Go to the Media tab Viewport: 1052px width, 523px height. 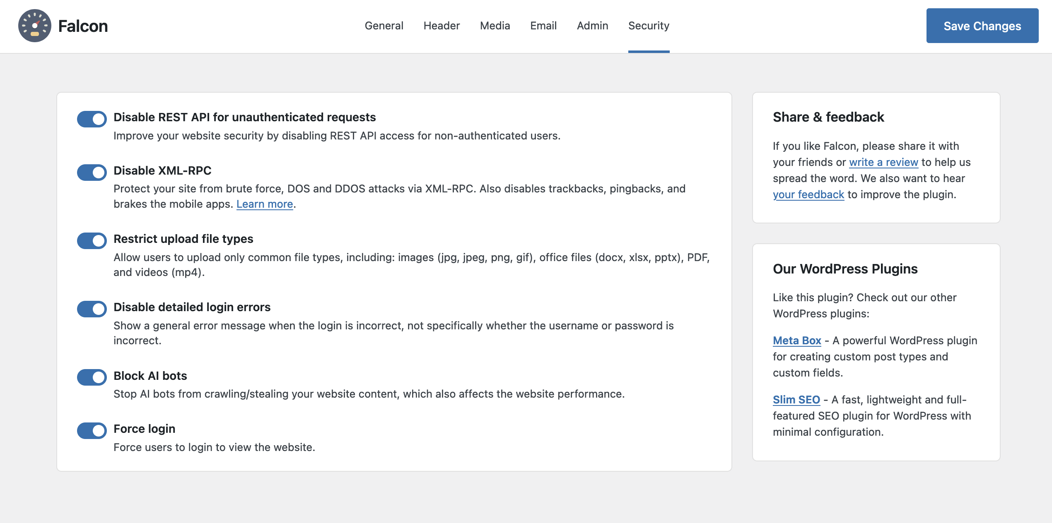point(495,26)
